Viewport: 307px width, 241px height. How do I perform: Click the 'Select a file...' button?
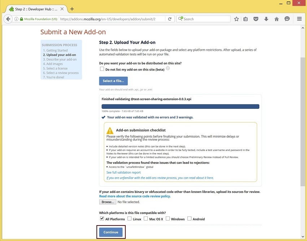pyautogui.click(x=113, y=81)
